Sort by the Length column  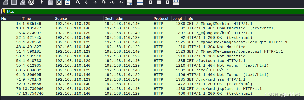pyautogui.click(x=178, y=19)
